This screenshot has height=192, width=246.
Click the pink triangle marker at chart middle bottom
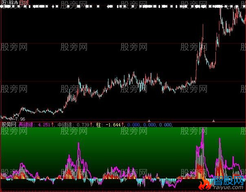pos(149,120)
